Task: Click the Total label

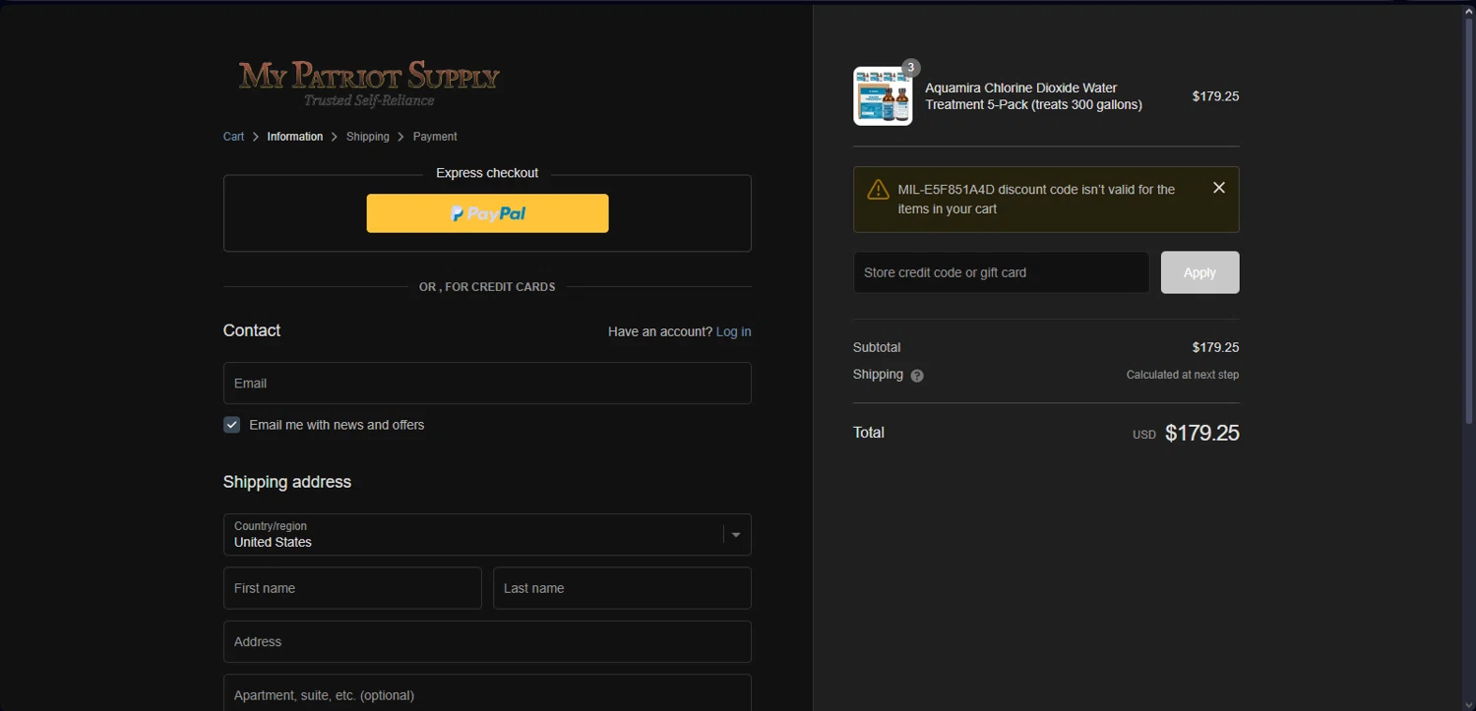Action: [869, 433]
